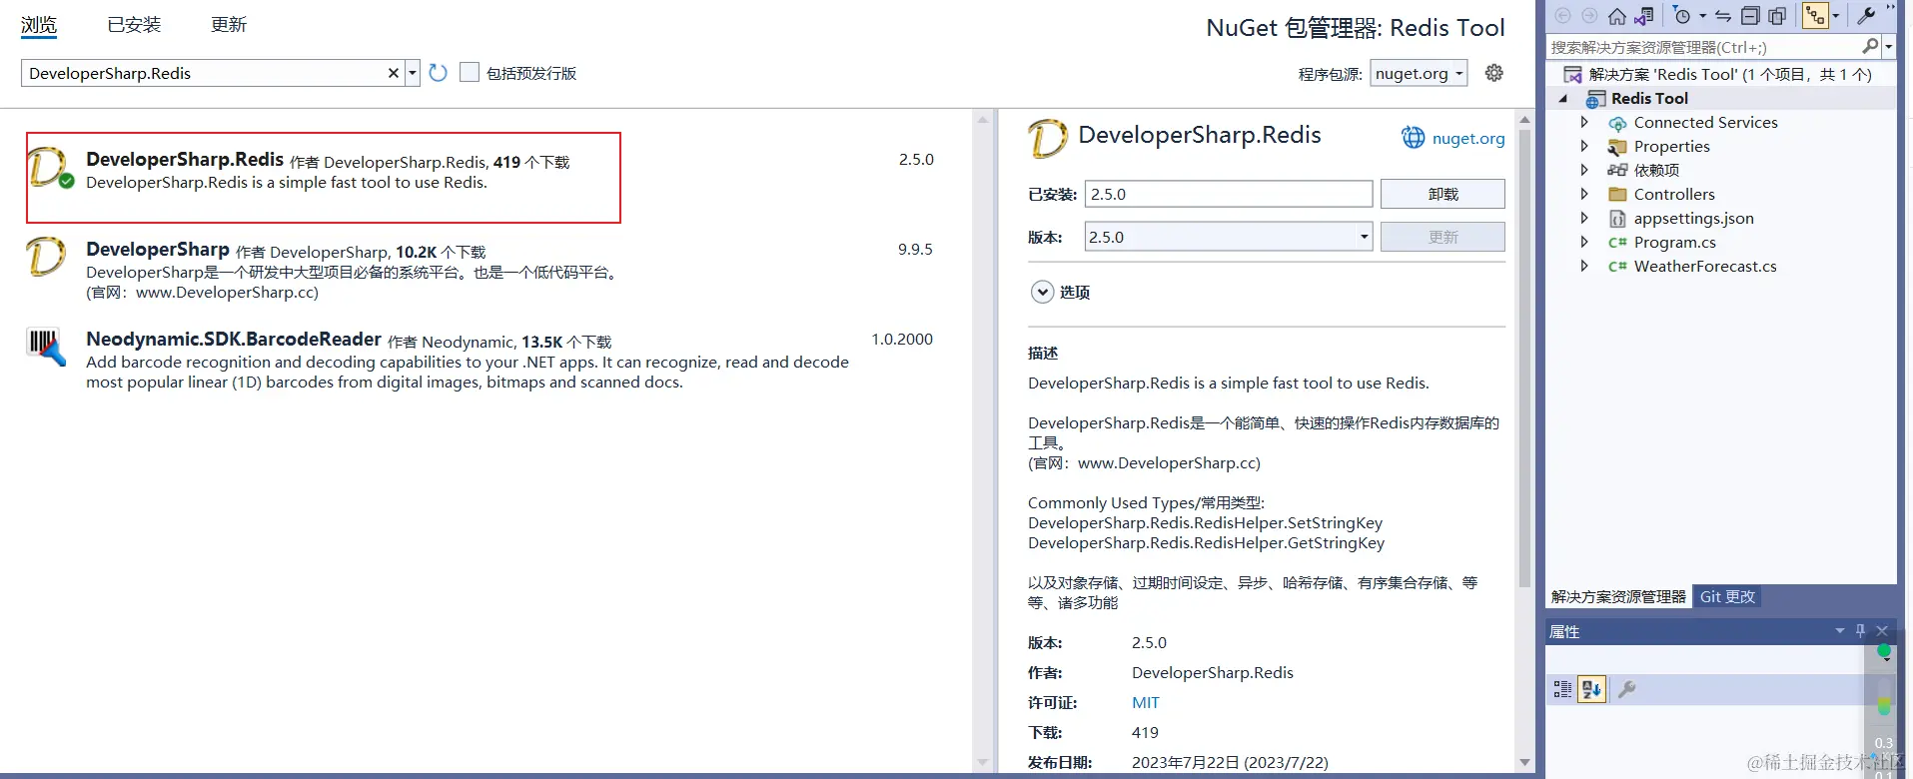1913x779 pixels.
Task: Click the Alphabetical sort icon in Properties
Action: point(1591,689)
